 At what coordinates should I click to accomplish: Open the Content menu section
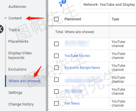tap(15, 18)
